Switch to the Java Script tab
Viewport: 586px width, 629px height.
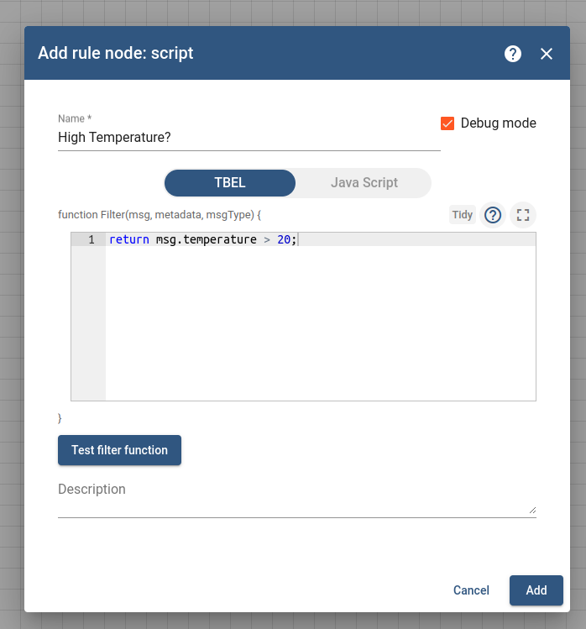[x=364, y=183]
